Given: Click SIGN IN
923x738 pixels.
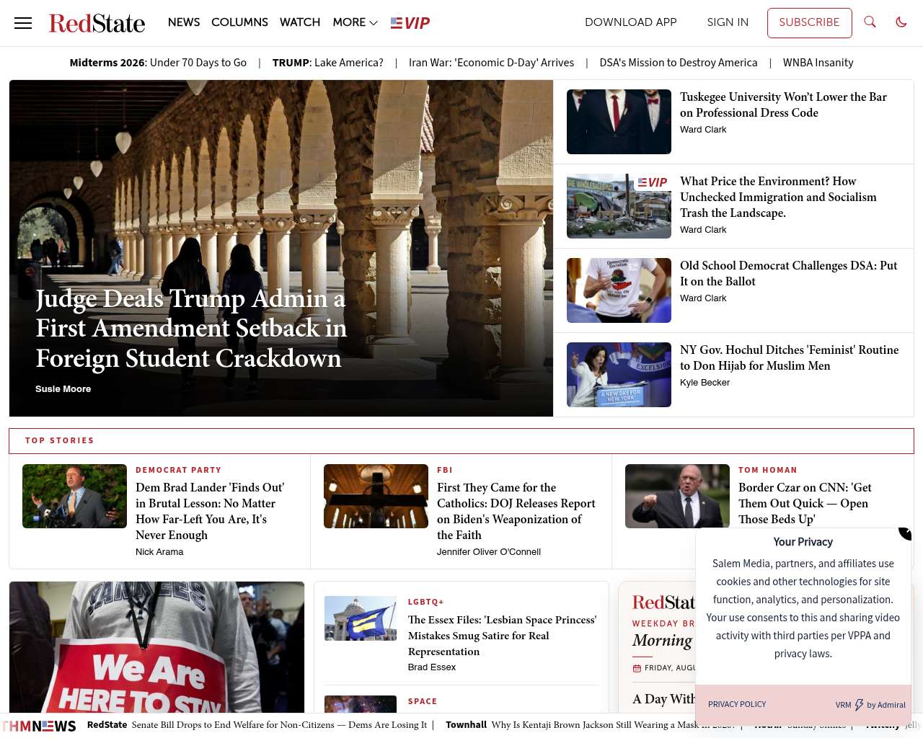Looking at the screenshot, I should (728, 22).
